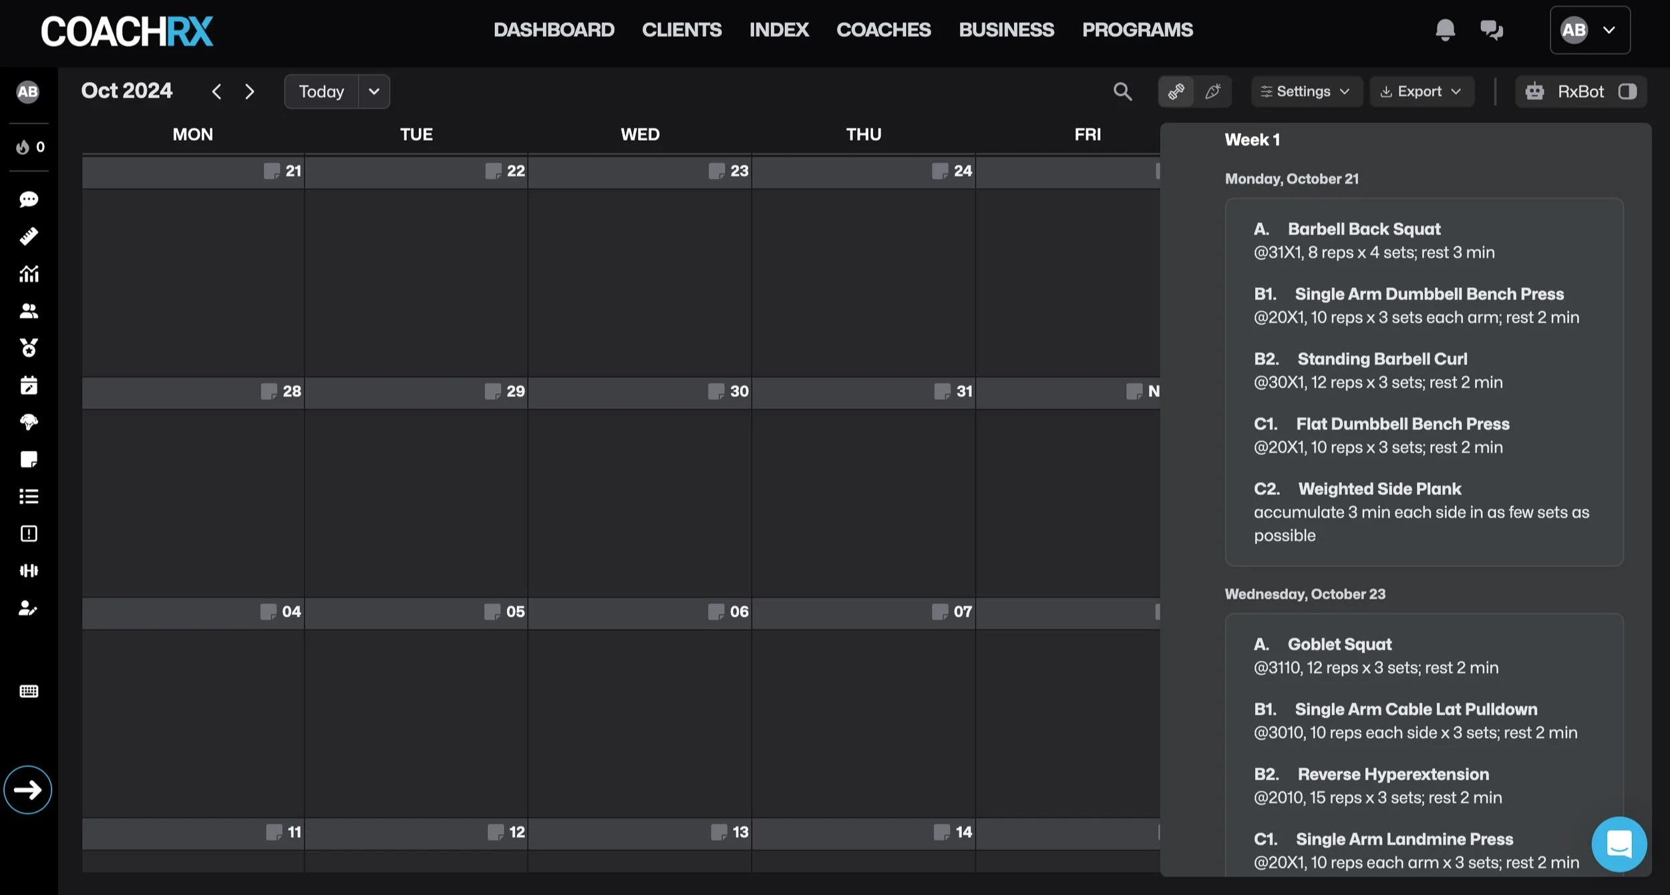Click the ruler measurements icon in sidebar

(x=29, y=236)
